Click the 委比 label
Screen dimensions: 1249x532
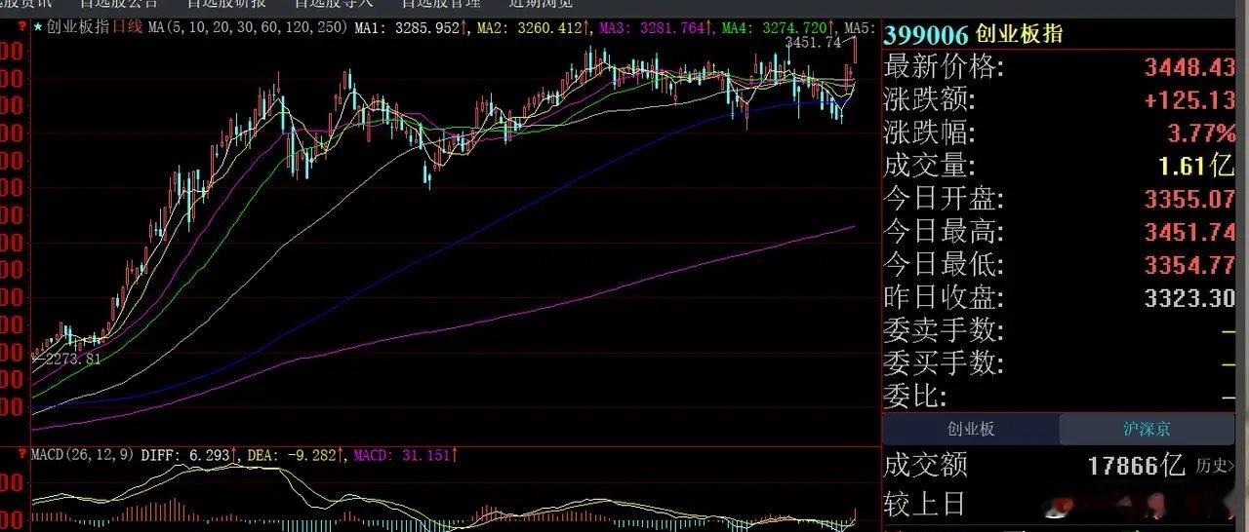point(915,397)
